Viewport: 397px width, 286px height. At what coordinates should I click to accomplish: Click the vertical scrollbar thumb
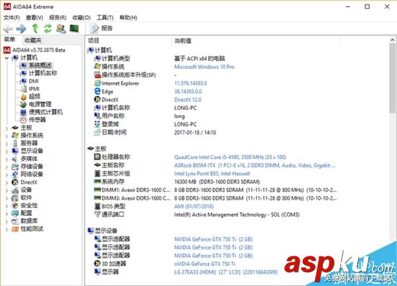[x=392, y=78]
